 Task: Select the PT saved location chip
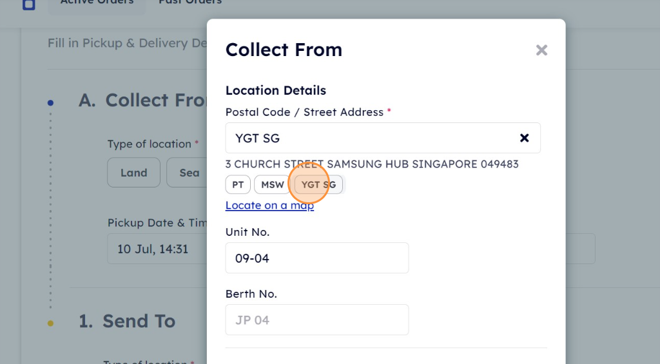tap(238, 185)
